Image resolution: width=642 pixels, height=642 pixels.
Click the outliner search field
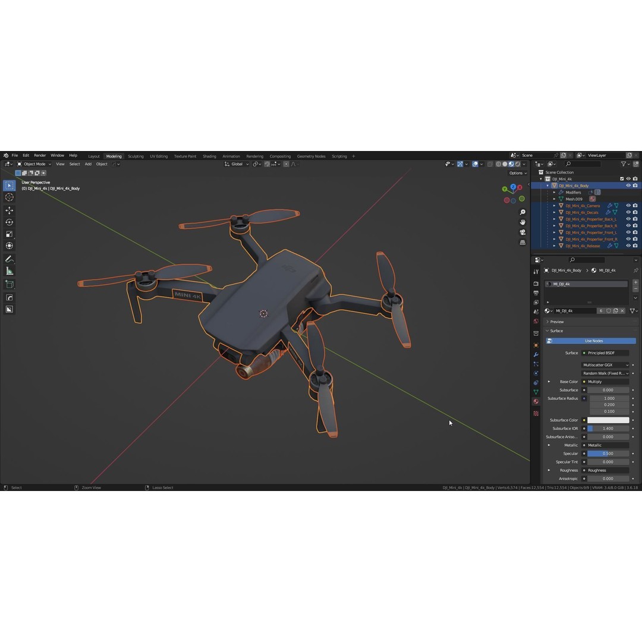coord(583,164)
